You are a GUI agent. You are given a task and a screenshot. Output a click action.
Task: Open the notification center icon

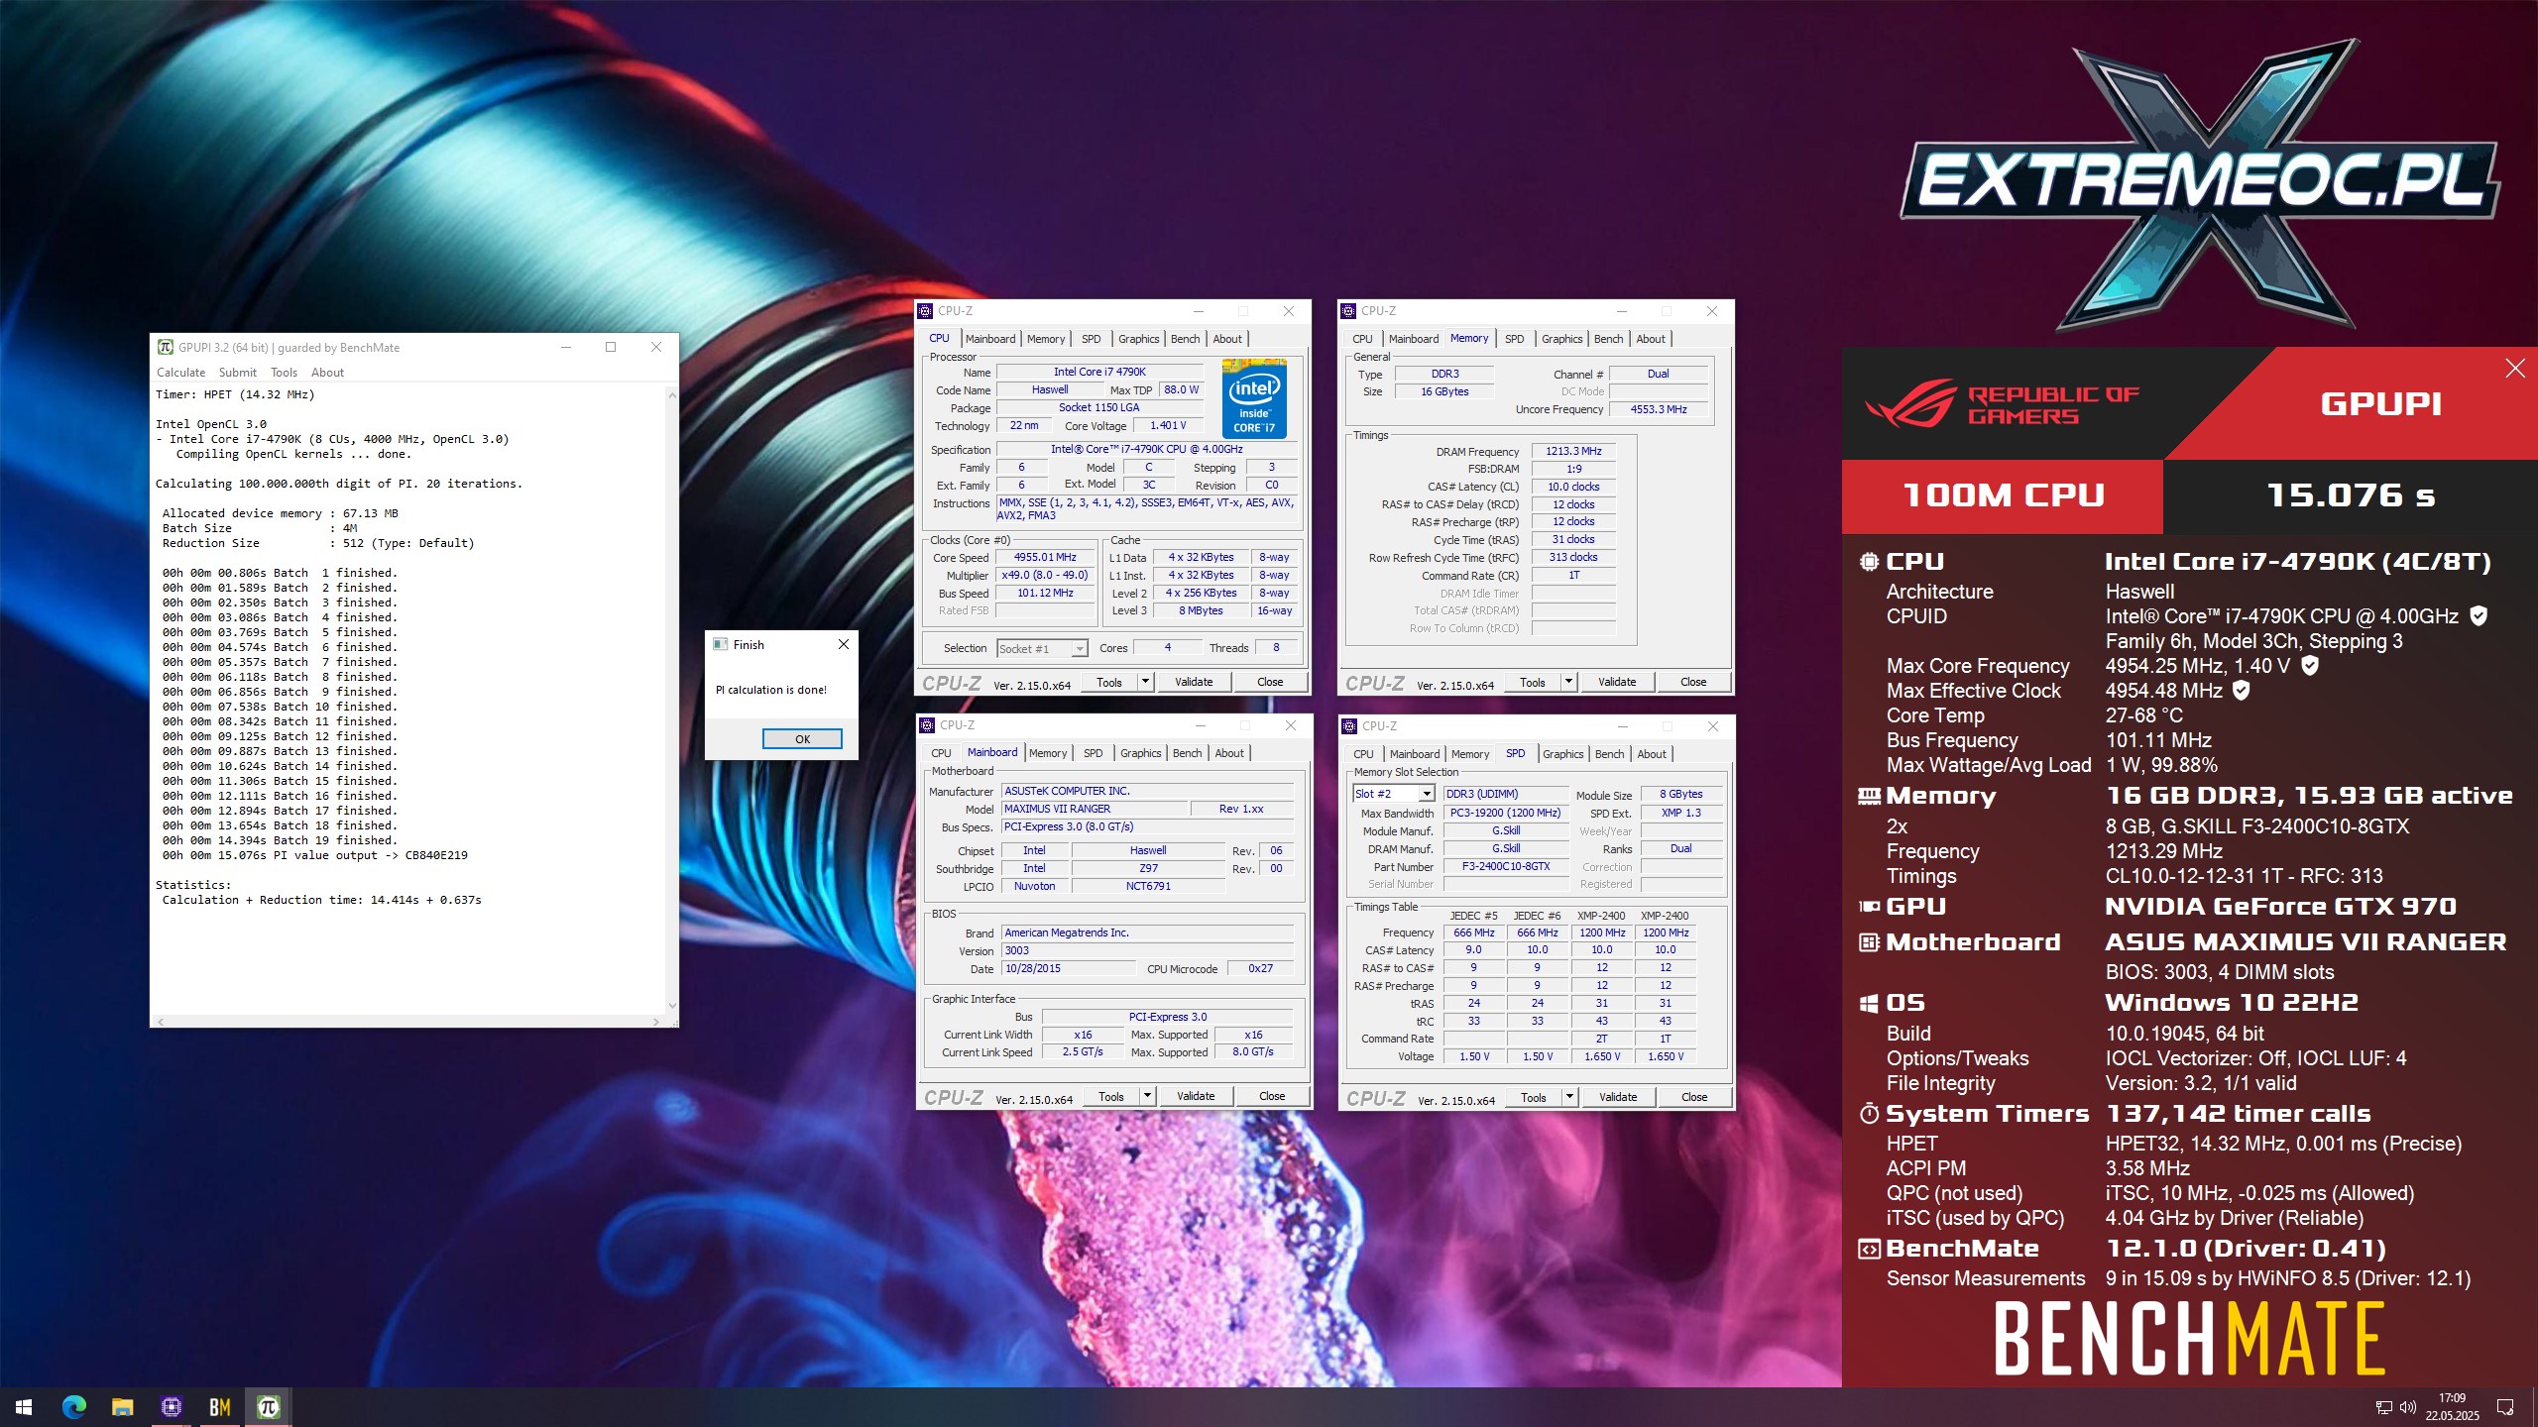[2505, 1407]
